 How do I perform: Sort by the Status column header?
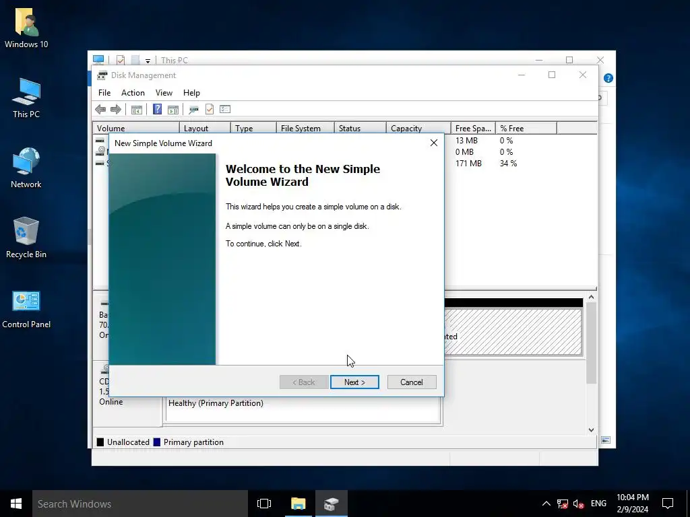[360, 129]
